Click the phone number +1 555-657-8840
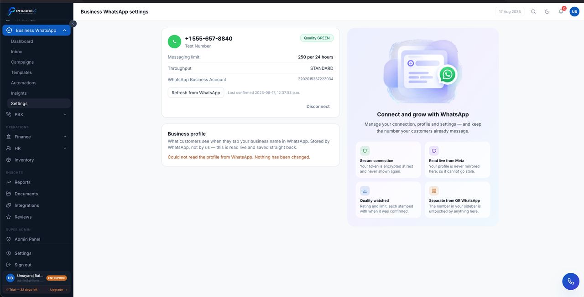Image resolution: width=584 pixels, height=297 pixels. pos(209,39)
